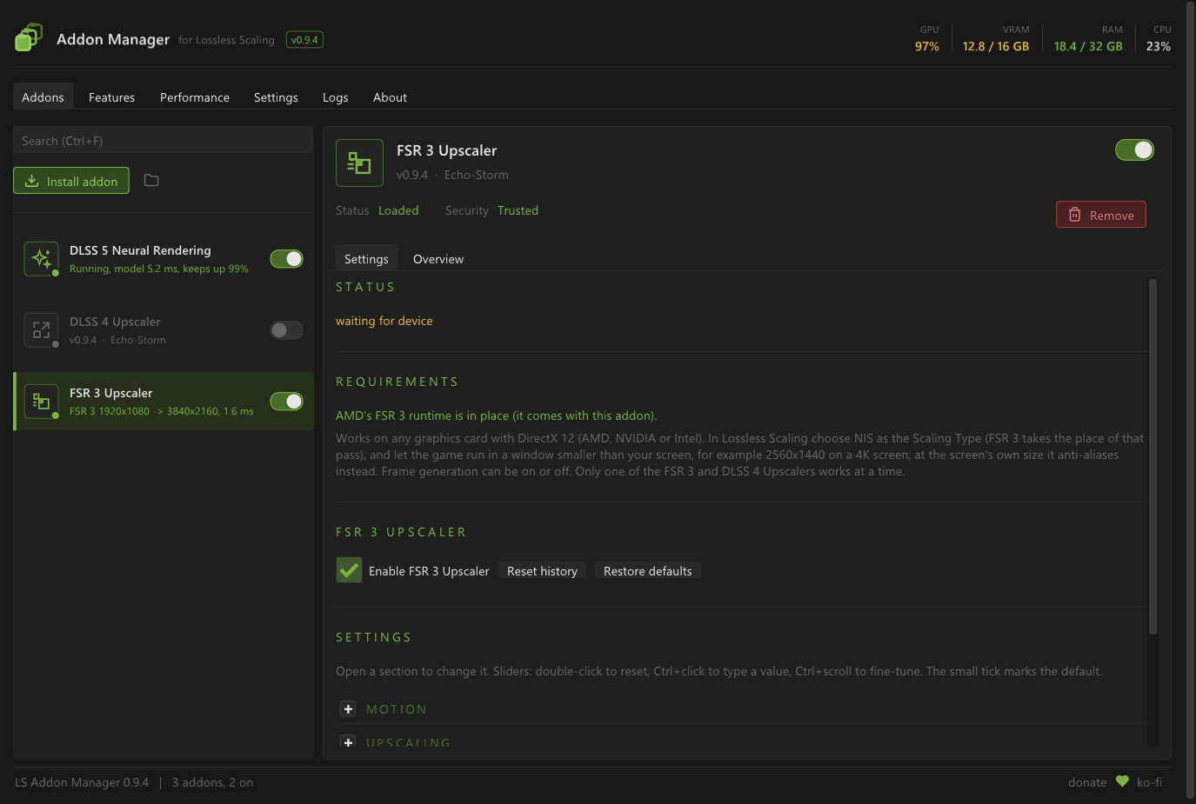Open the ko-fi donate link
1196x804 pixels.
[x=1149, y=782]
